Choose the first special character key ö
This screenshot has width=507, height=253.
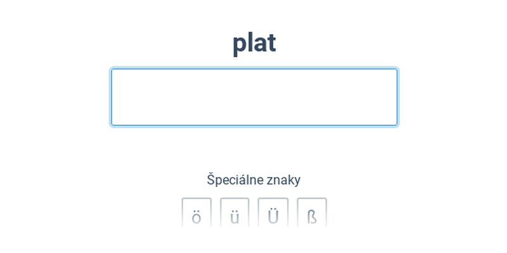coord(196,213)
